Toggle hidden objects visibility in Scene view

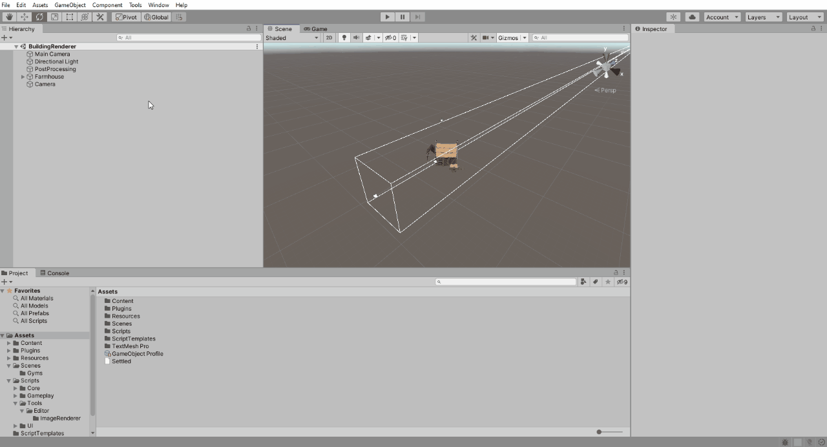(390, 37)
